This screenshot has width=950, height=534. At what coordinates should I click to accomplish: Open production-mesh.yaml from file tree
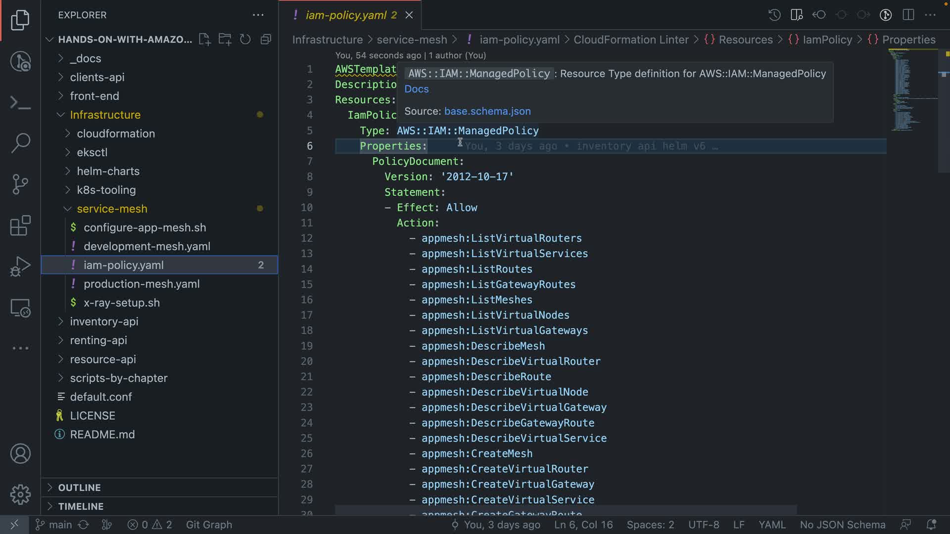point(142,284)
